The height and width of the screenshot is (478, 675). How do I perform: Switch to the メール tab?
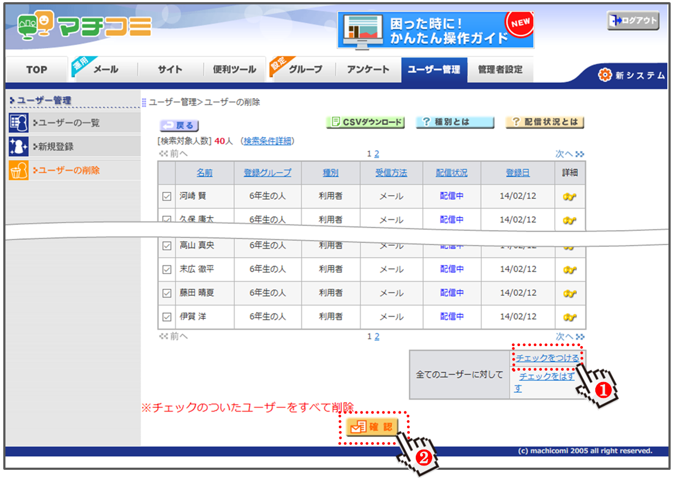pyautogui.click(x=105, y=70)
